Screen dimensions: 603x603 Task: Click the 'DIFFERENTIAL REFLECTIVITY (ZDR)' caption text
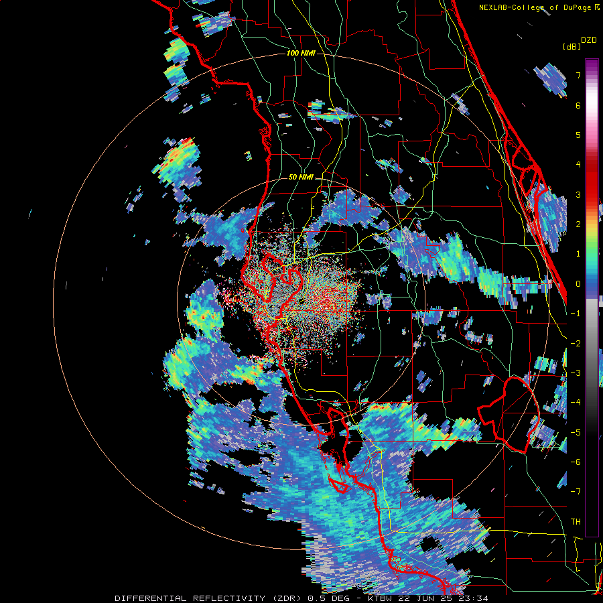[210, 598]
